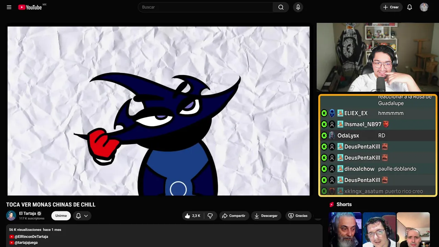
Task: Dislike the video
Action: (x=210, y=216)
